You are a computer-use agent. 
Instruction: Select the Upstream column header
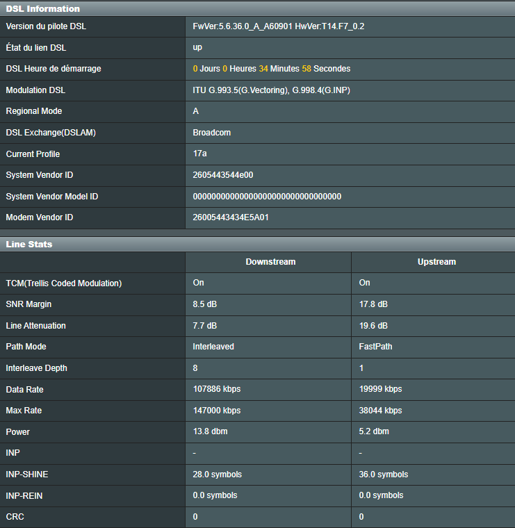coord(436,262)
